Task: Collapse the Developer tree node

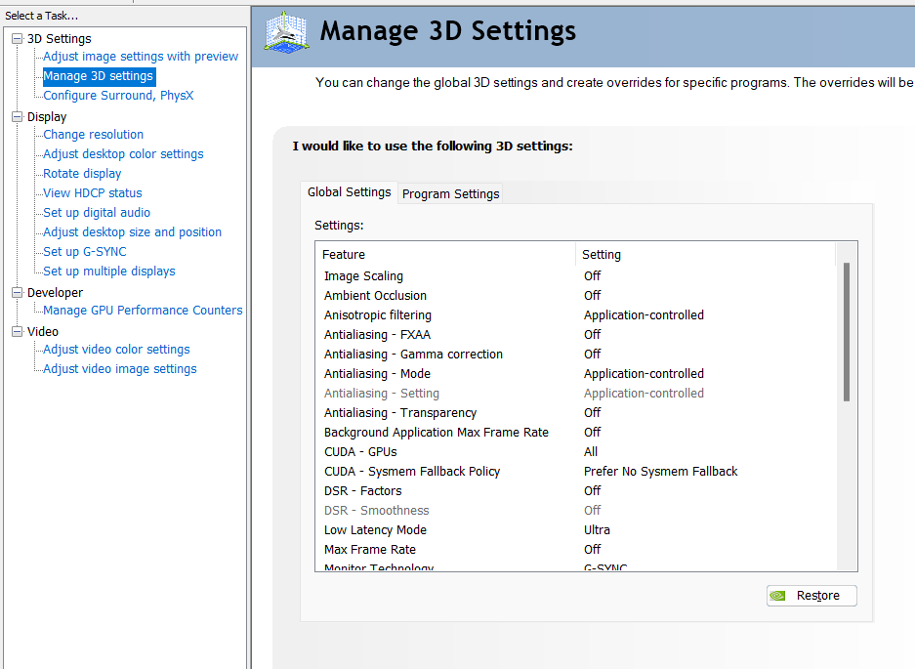Action: (17, 293)
